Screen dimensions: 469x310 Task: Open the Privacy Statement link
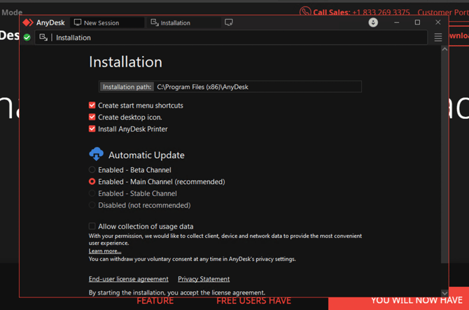(x=204, y=279)
